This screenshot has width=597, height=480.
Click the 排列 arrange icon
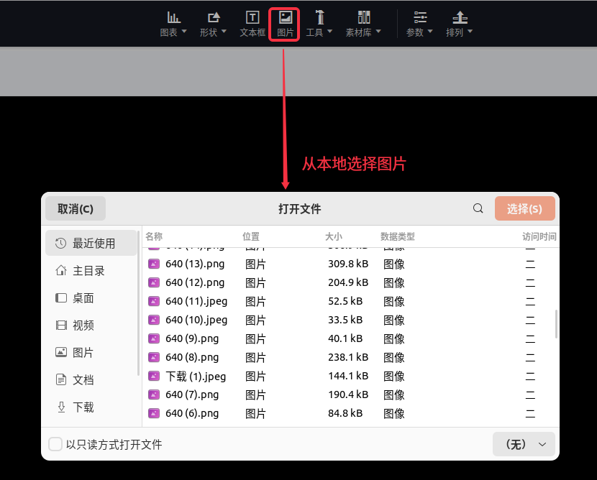click(460, 17)
